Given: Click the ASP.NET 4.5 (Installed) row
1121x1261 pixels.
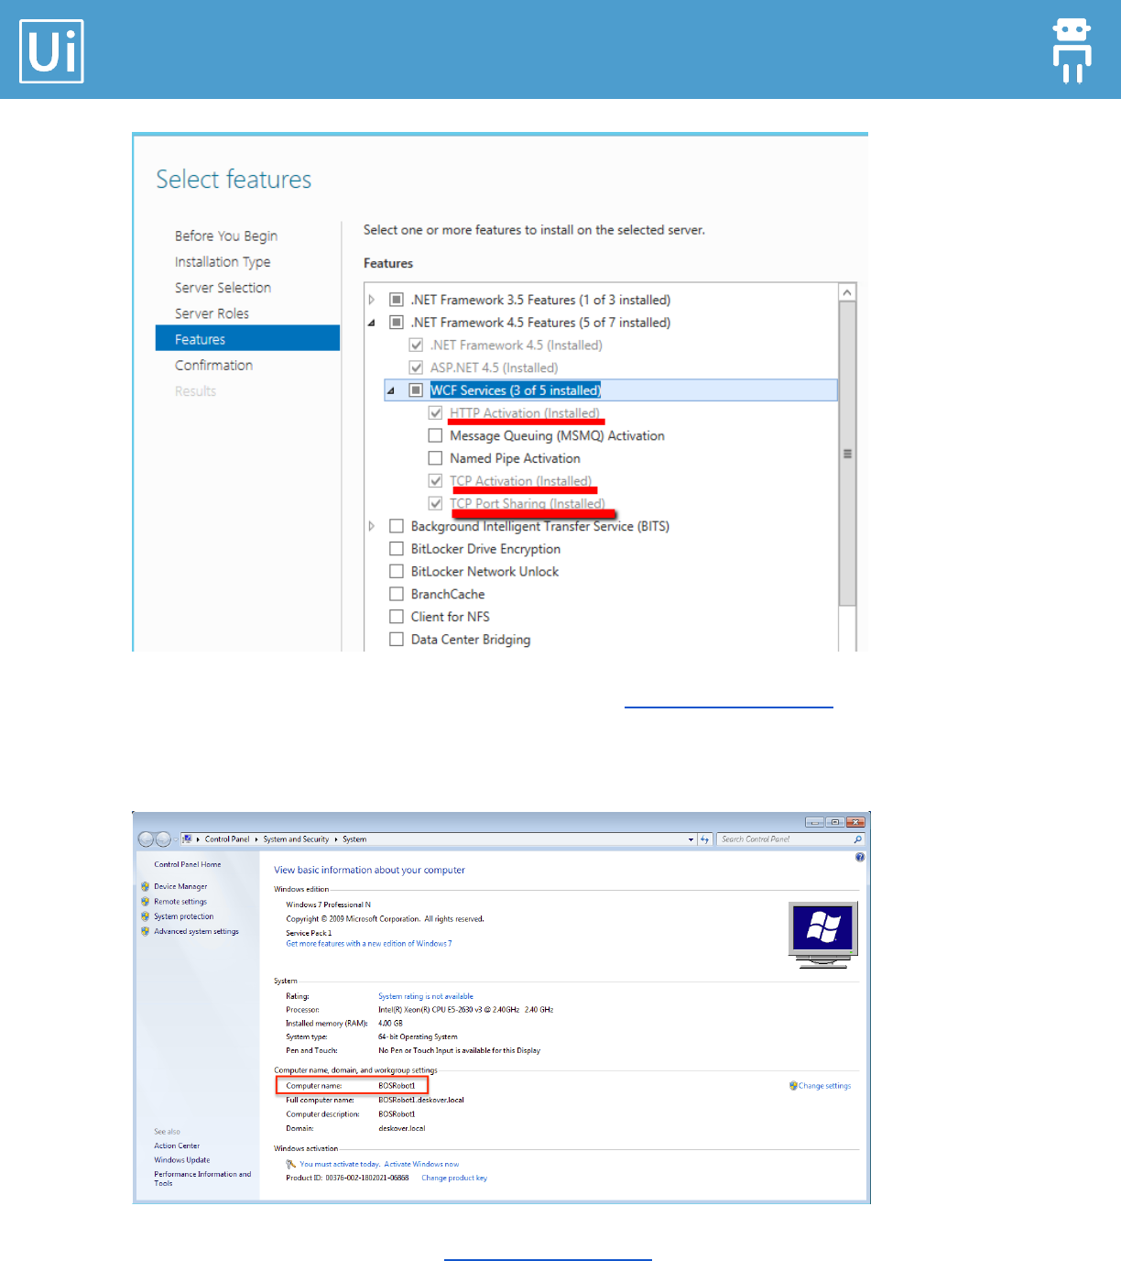Looking at the screenshot, I should [494, 367].
